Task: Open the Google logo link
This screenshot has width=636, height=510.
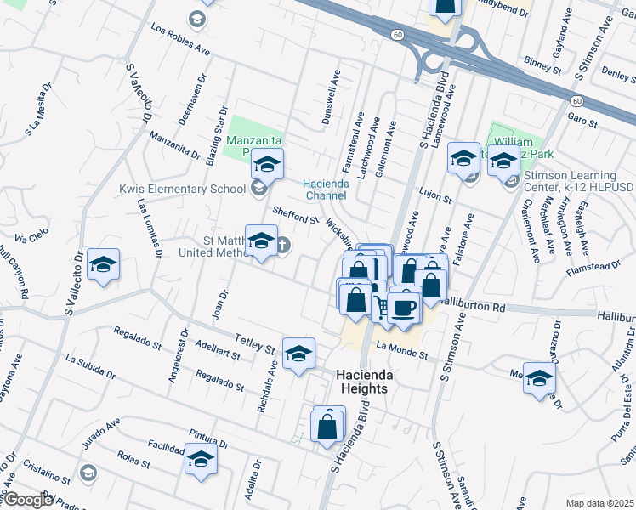Action: 28,500
